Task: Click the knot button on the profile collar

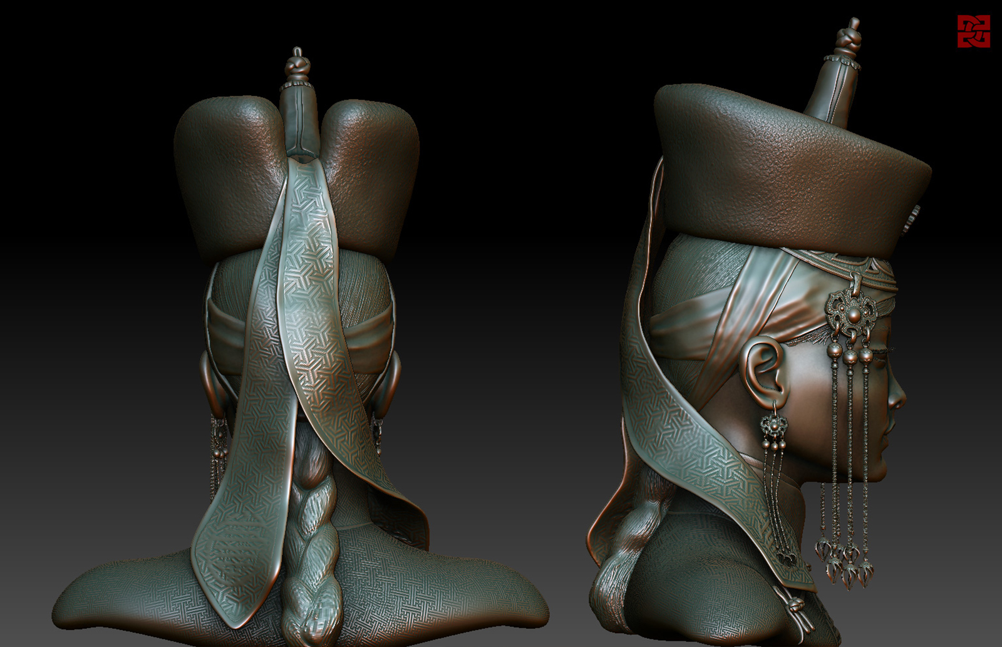Action: (795, 606)
